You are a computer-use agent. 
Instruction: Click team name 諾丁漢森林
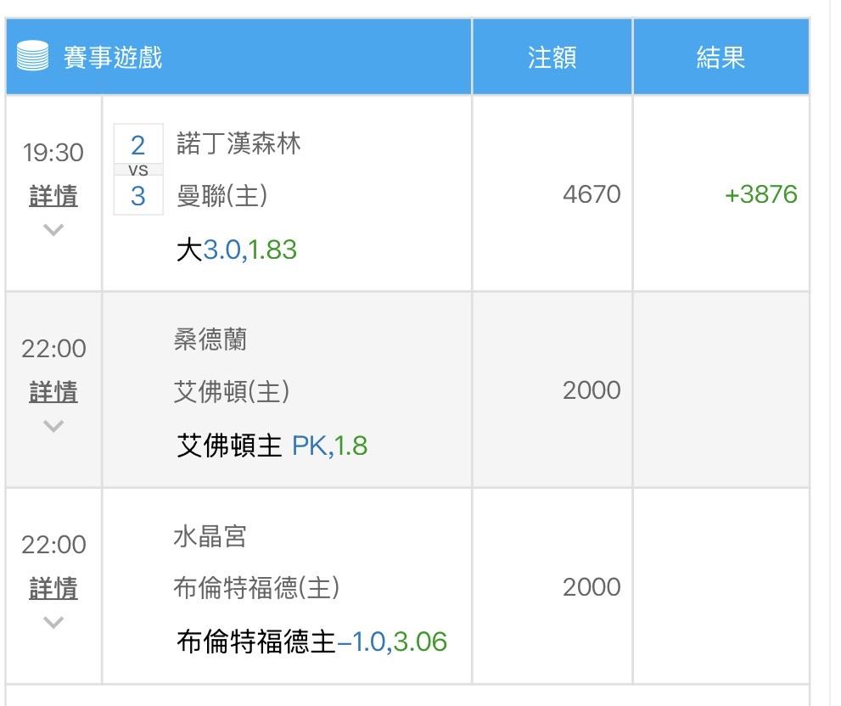click(238, 143)
